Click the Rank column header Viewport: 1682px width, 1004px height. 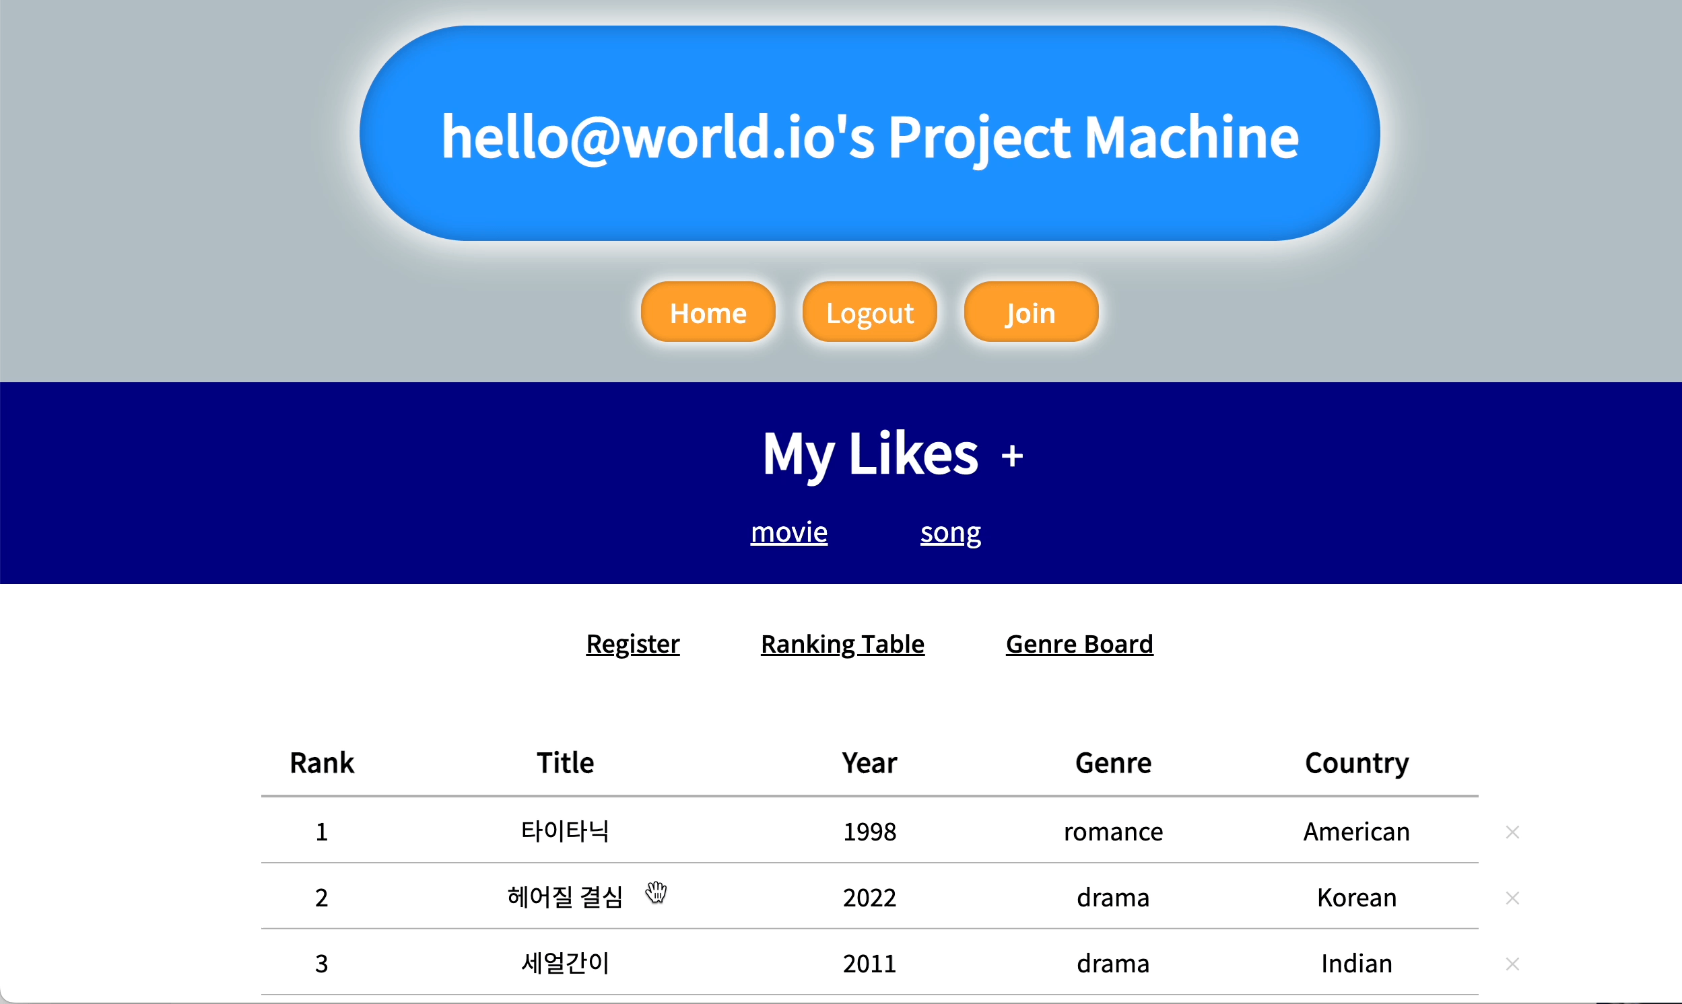tap(321, 763)
